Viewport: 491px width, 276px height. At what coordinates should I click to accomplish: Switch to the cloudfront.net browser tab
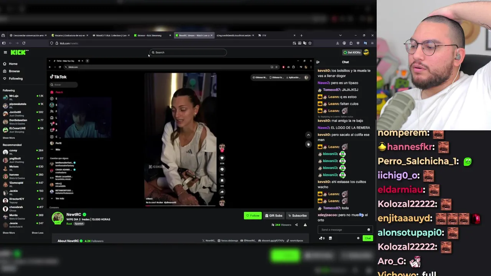pyautogui.click(x=234, y=35)
